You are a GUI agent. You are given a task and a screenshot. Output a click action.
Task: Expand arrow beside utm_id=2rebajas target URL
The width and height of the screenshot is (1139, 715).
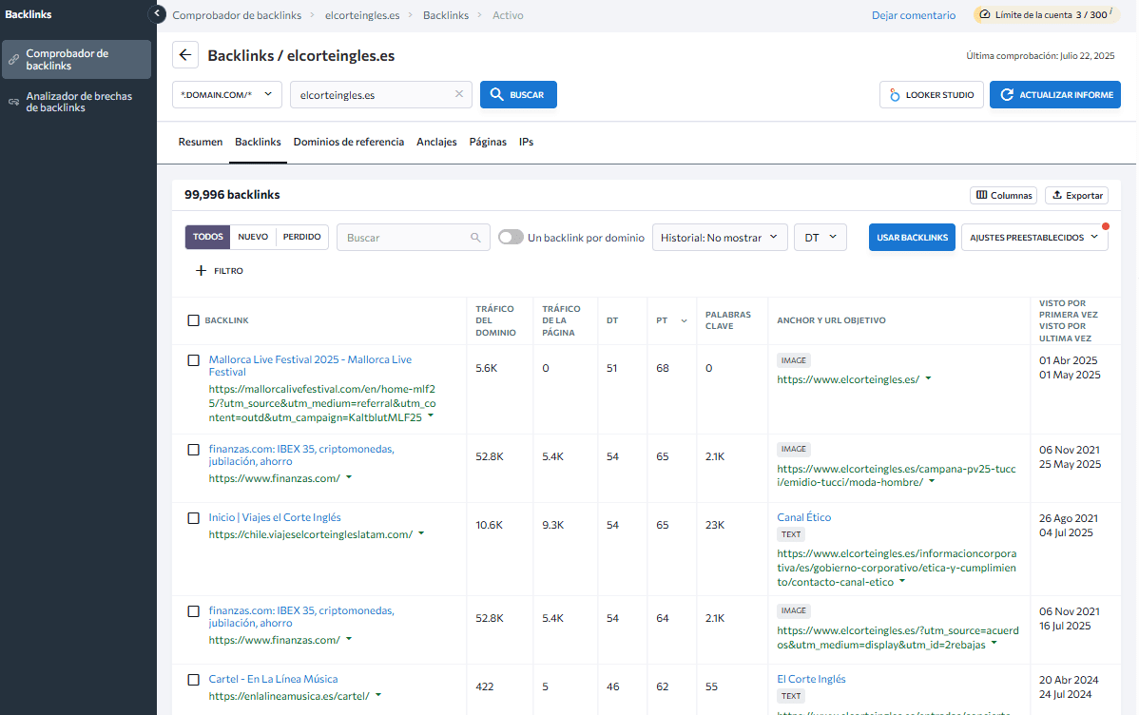click(994, 644)
